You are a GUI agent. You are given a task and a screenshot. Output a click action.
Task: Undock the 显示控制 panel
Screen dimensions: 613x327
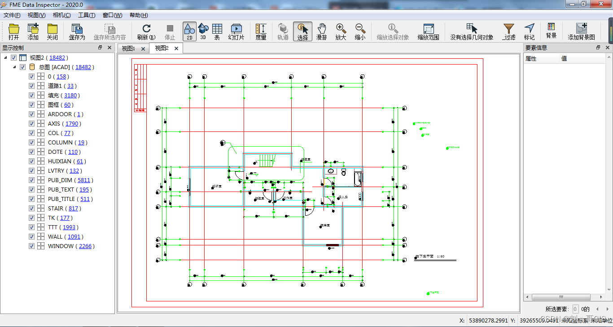pyautogui.click(x=100, y=48)
